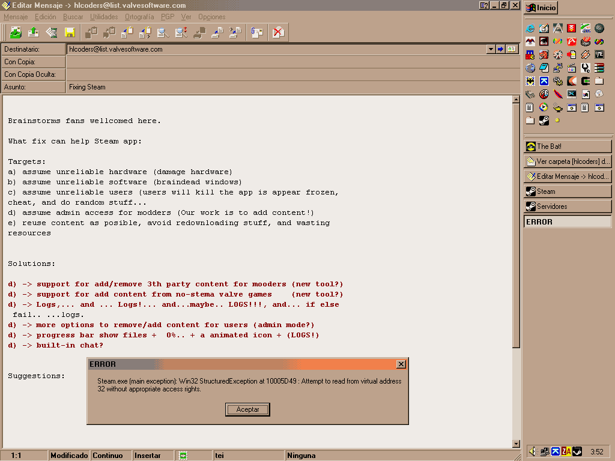Select the ERROR taskbar button
615x461 pixels.
(x=568, y=221)
